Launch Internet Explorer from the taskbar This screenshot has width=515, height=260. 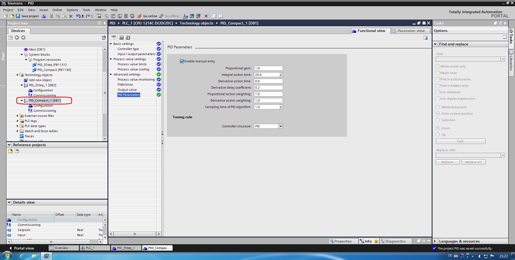pos(22,256)
